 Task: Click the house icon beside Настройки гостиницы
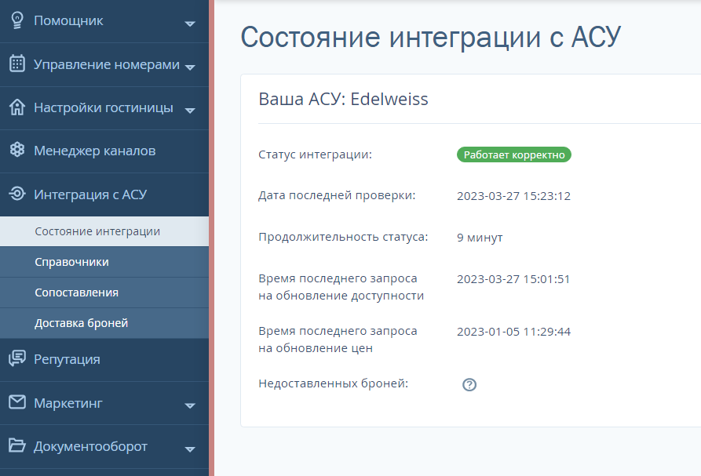point(17,107)
